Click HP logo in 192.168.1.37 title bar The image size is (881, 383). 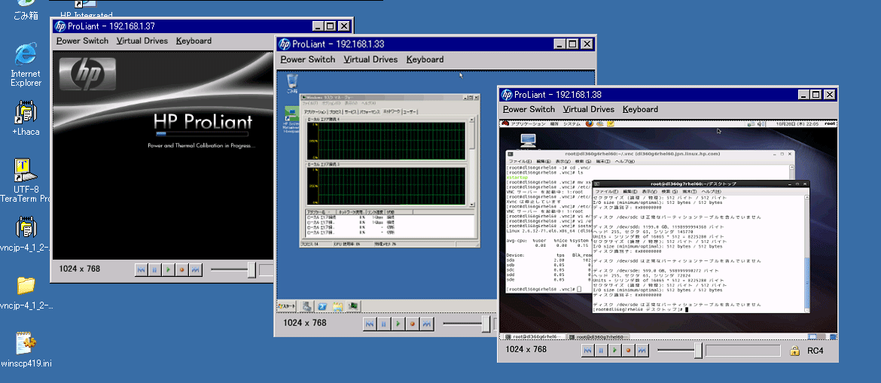(x=60, y=26)
